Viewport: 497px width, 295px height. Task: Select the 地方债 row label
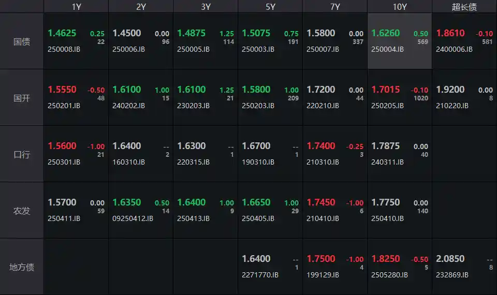[22, 267]
